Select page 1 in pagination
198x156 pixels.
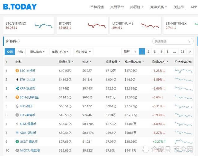click(142, 51)
